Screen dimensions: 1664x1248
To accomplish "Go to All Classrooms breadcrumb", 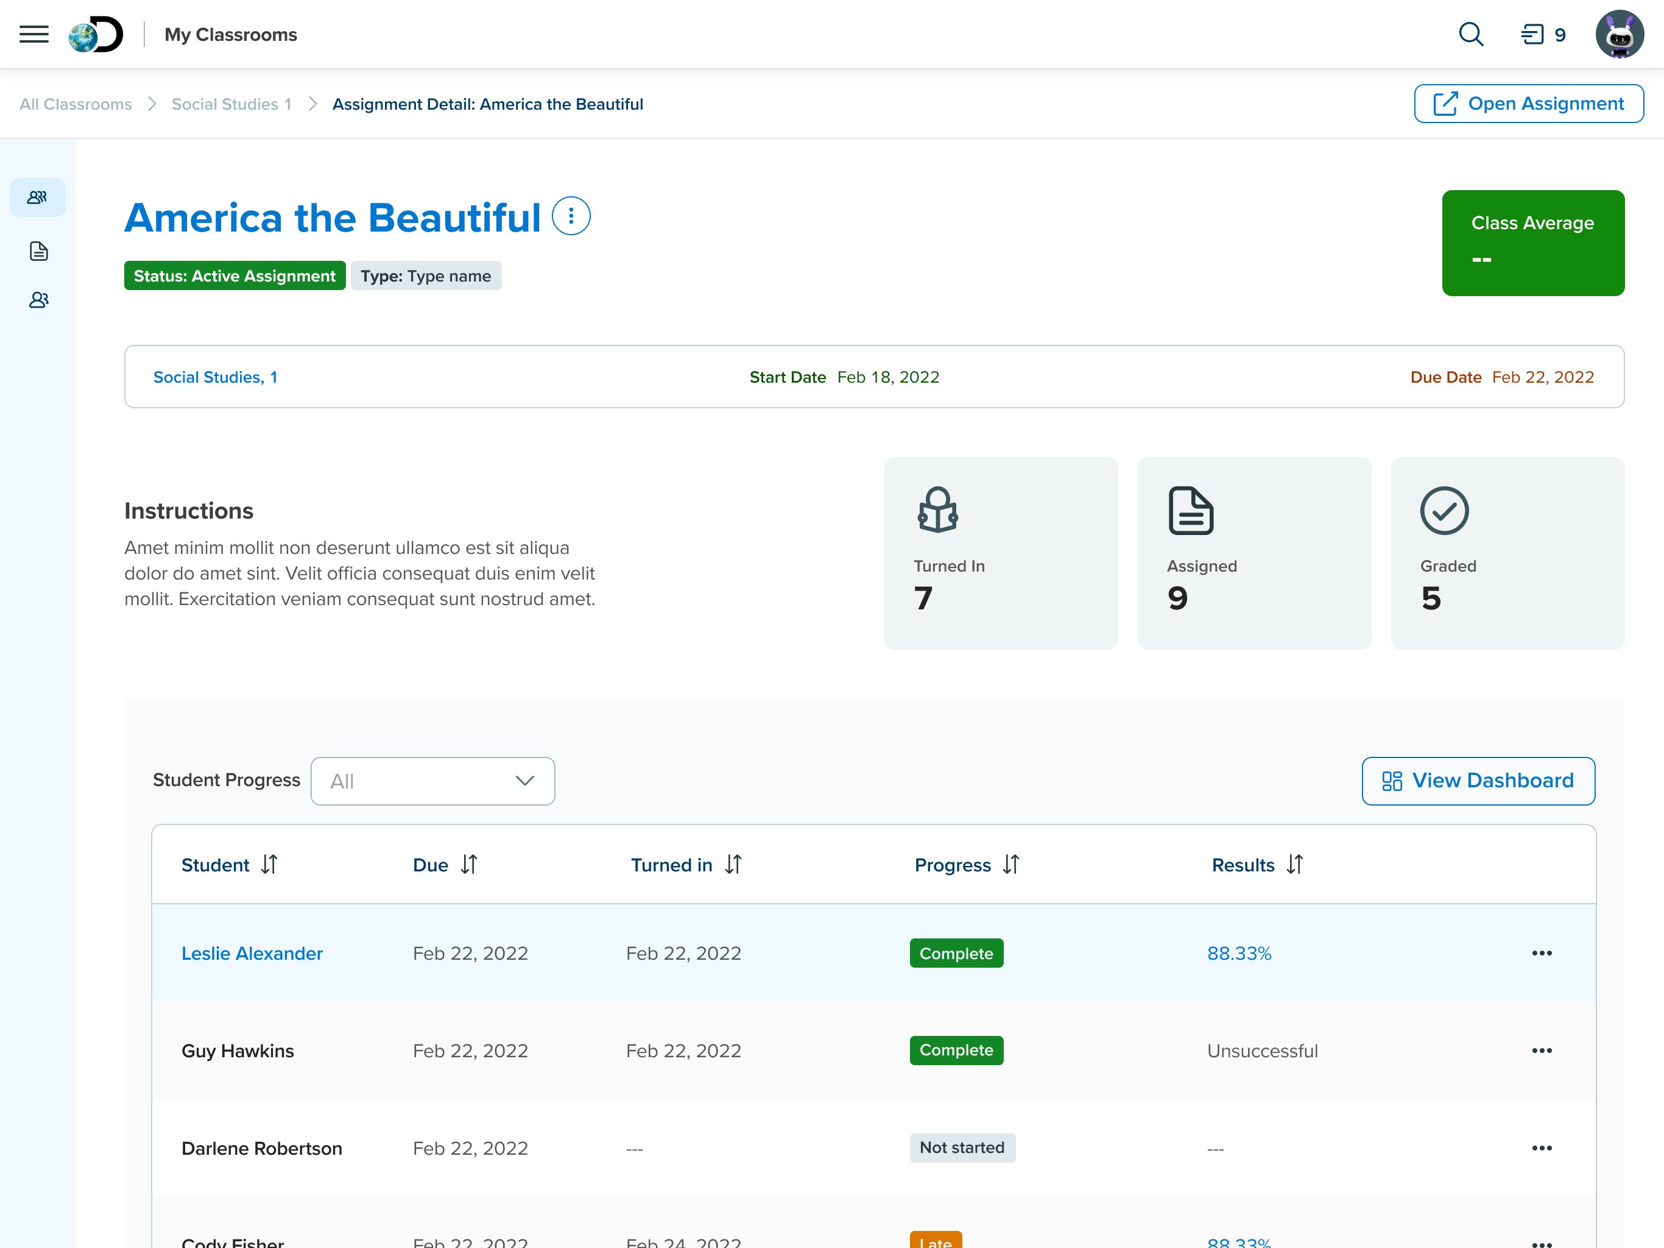I will (x=76, y=104).
